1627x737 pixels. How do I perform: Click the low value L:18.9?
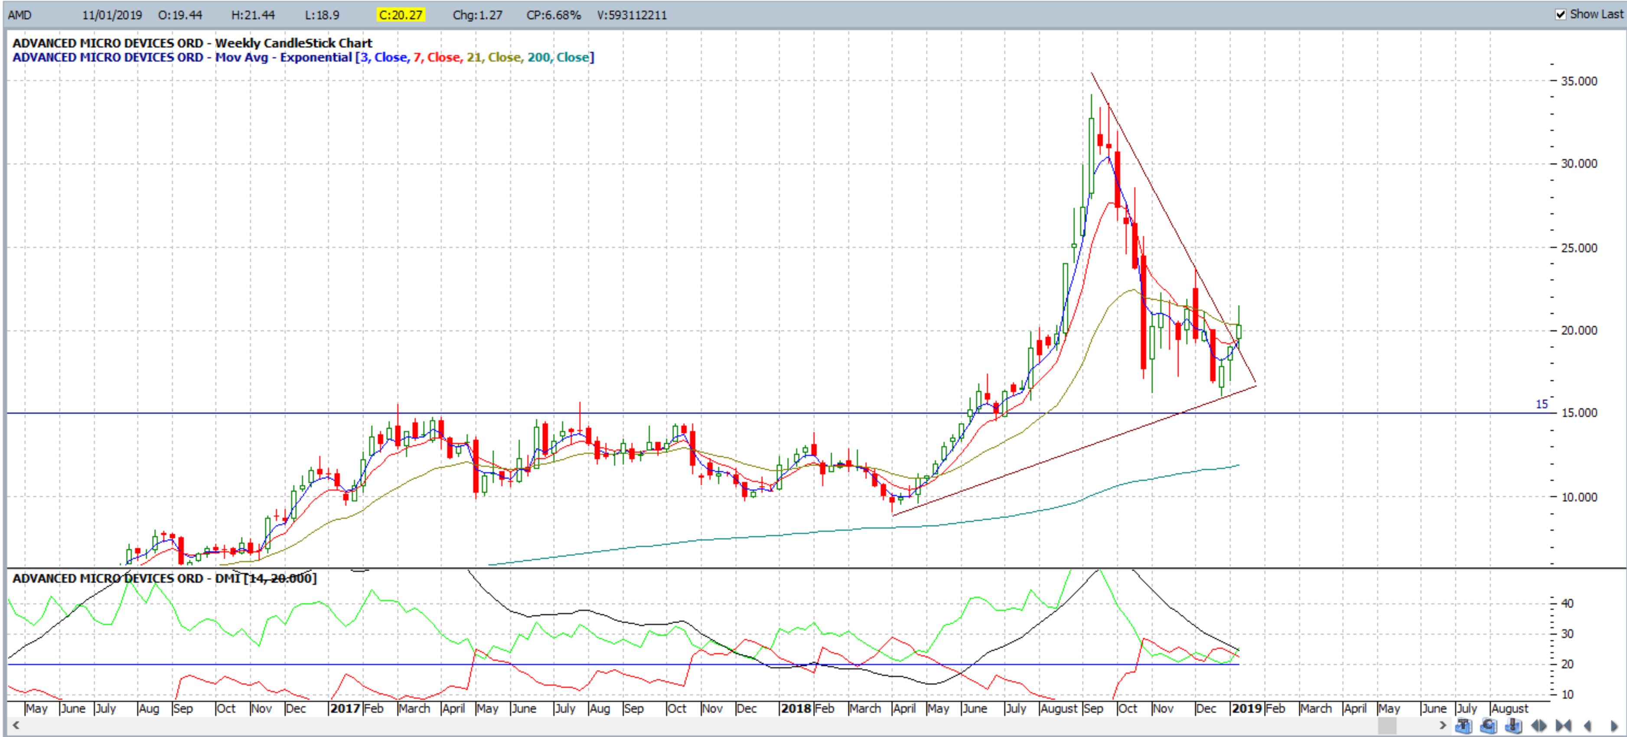[322, 15]
